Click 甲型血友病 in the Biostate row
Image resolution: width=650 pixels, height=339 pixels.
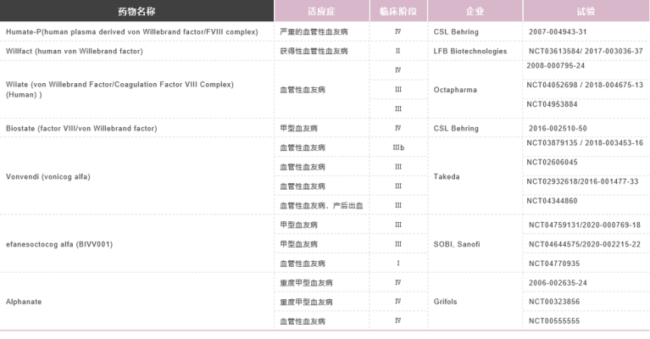(298, 129)
